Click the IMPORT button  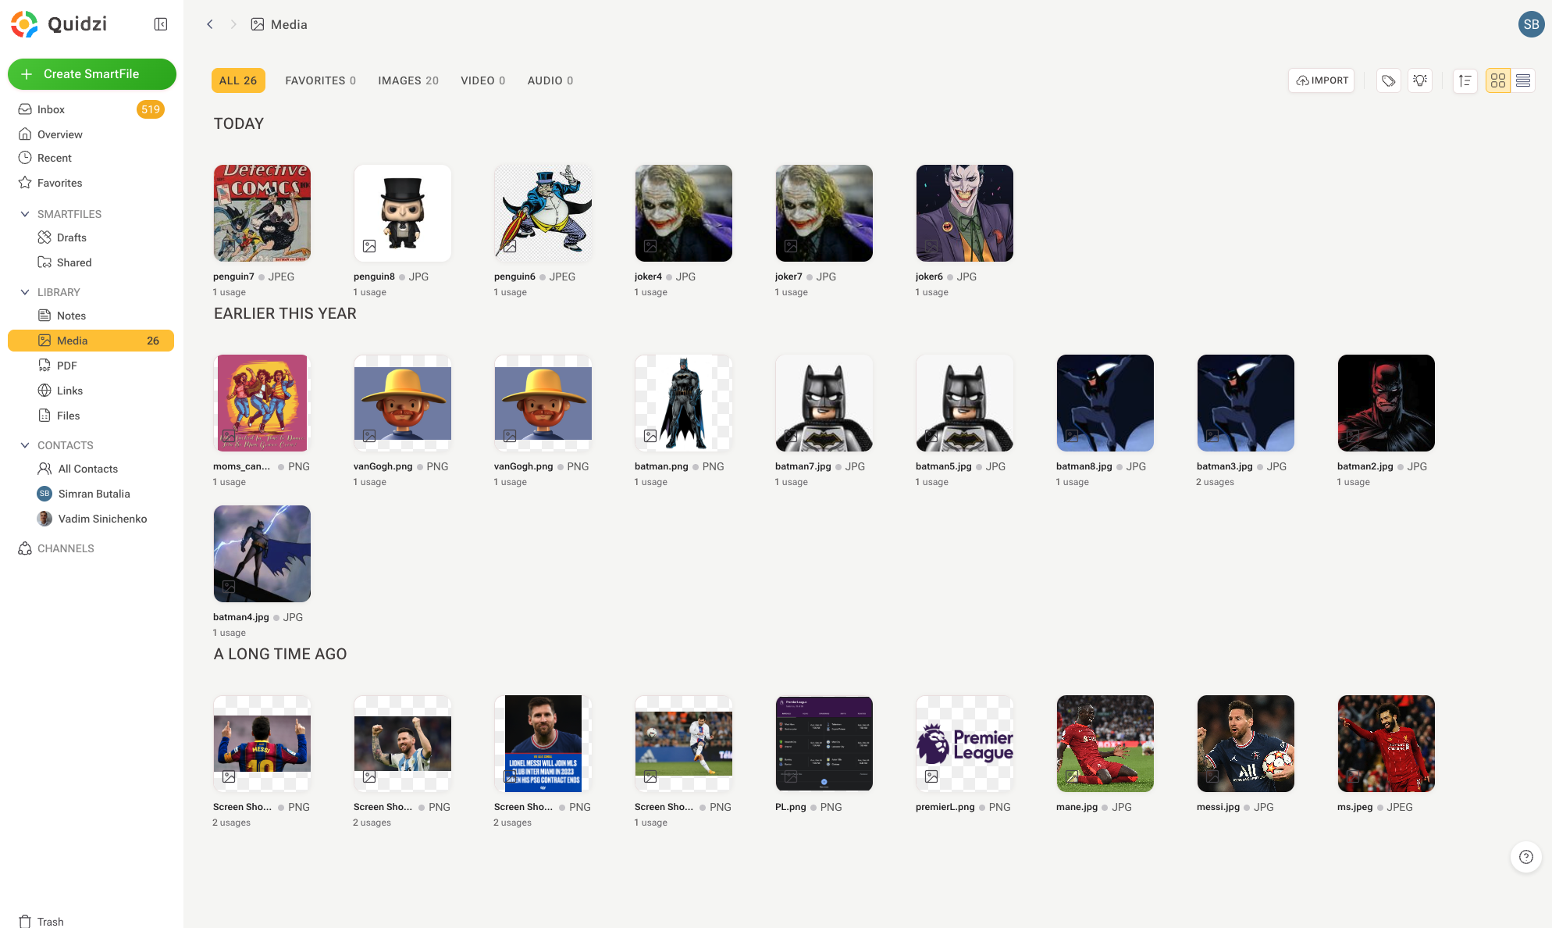pyautogui.click(x=1322, y=80)
